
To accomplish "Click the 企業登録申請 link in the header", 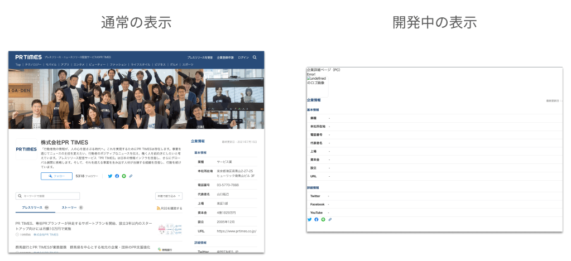I will click(225, 57).
